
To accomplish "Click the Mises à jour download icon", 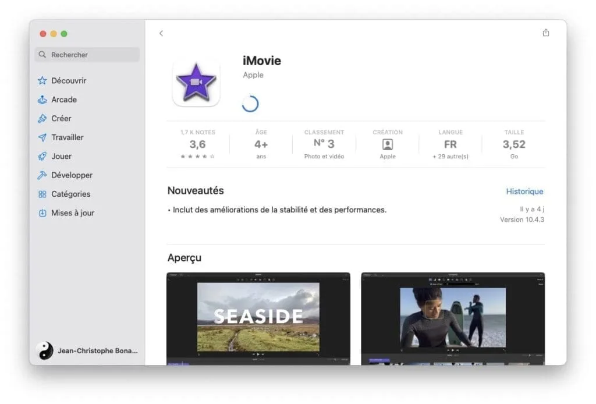I will click(42, 213).
